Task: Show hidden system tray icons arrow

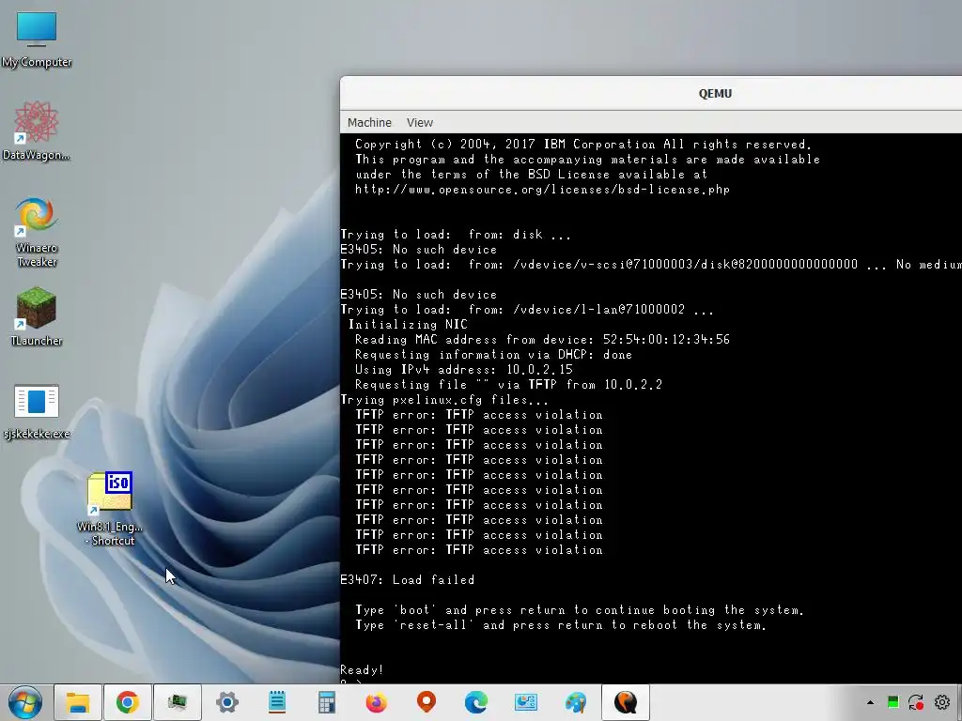Action: click(870, 702)
